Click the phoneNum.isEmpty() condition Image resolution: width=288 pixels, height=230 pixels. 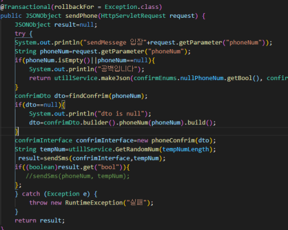click(x=57, y=60)
